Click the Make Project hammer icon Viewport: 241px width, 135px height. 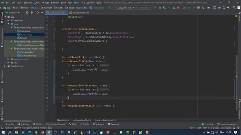(110, 7)
